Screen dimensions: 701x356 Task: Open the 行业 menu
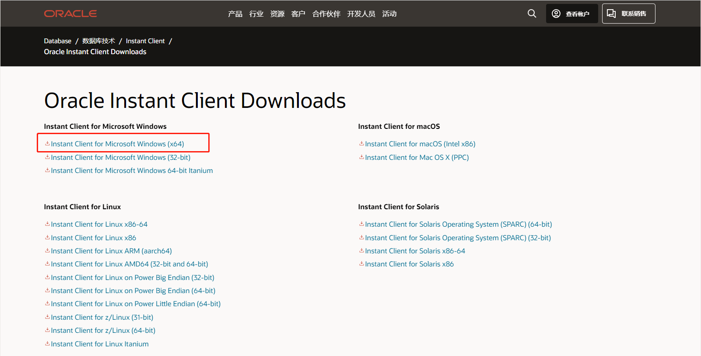256,14
